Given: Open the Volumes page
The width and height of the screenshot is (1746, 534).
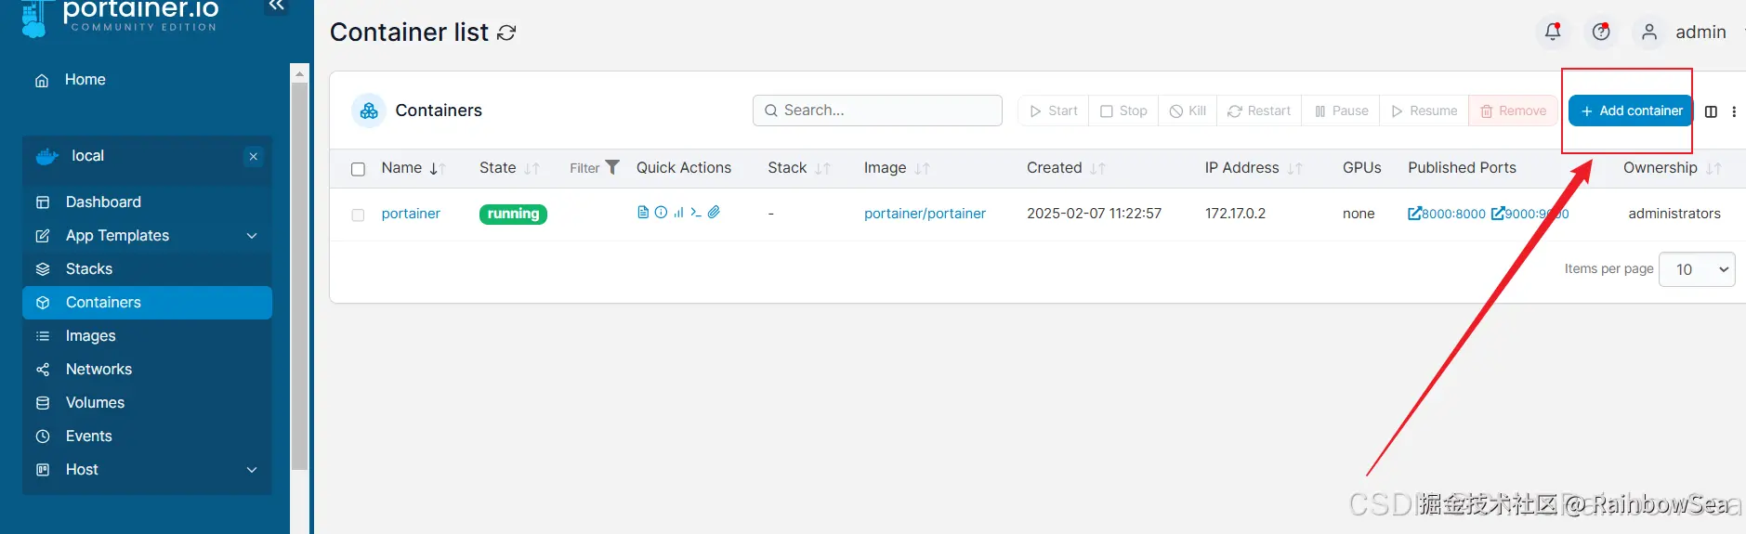Looking at the screenshot, I should coord(147,403).
